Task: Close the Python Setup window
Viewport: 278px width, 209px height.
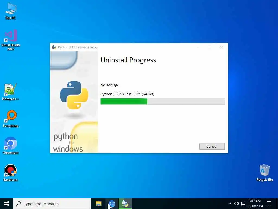Action: (x=222, y=47)
